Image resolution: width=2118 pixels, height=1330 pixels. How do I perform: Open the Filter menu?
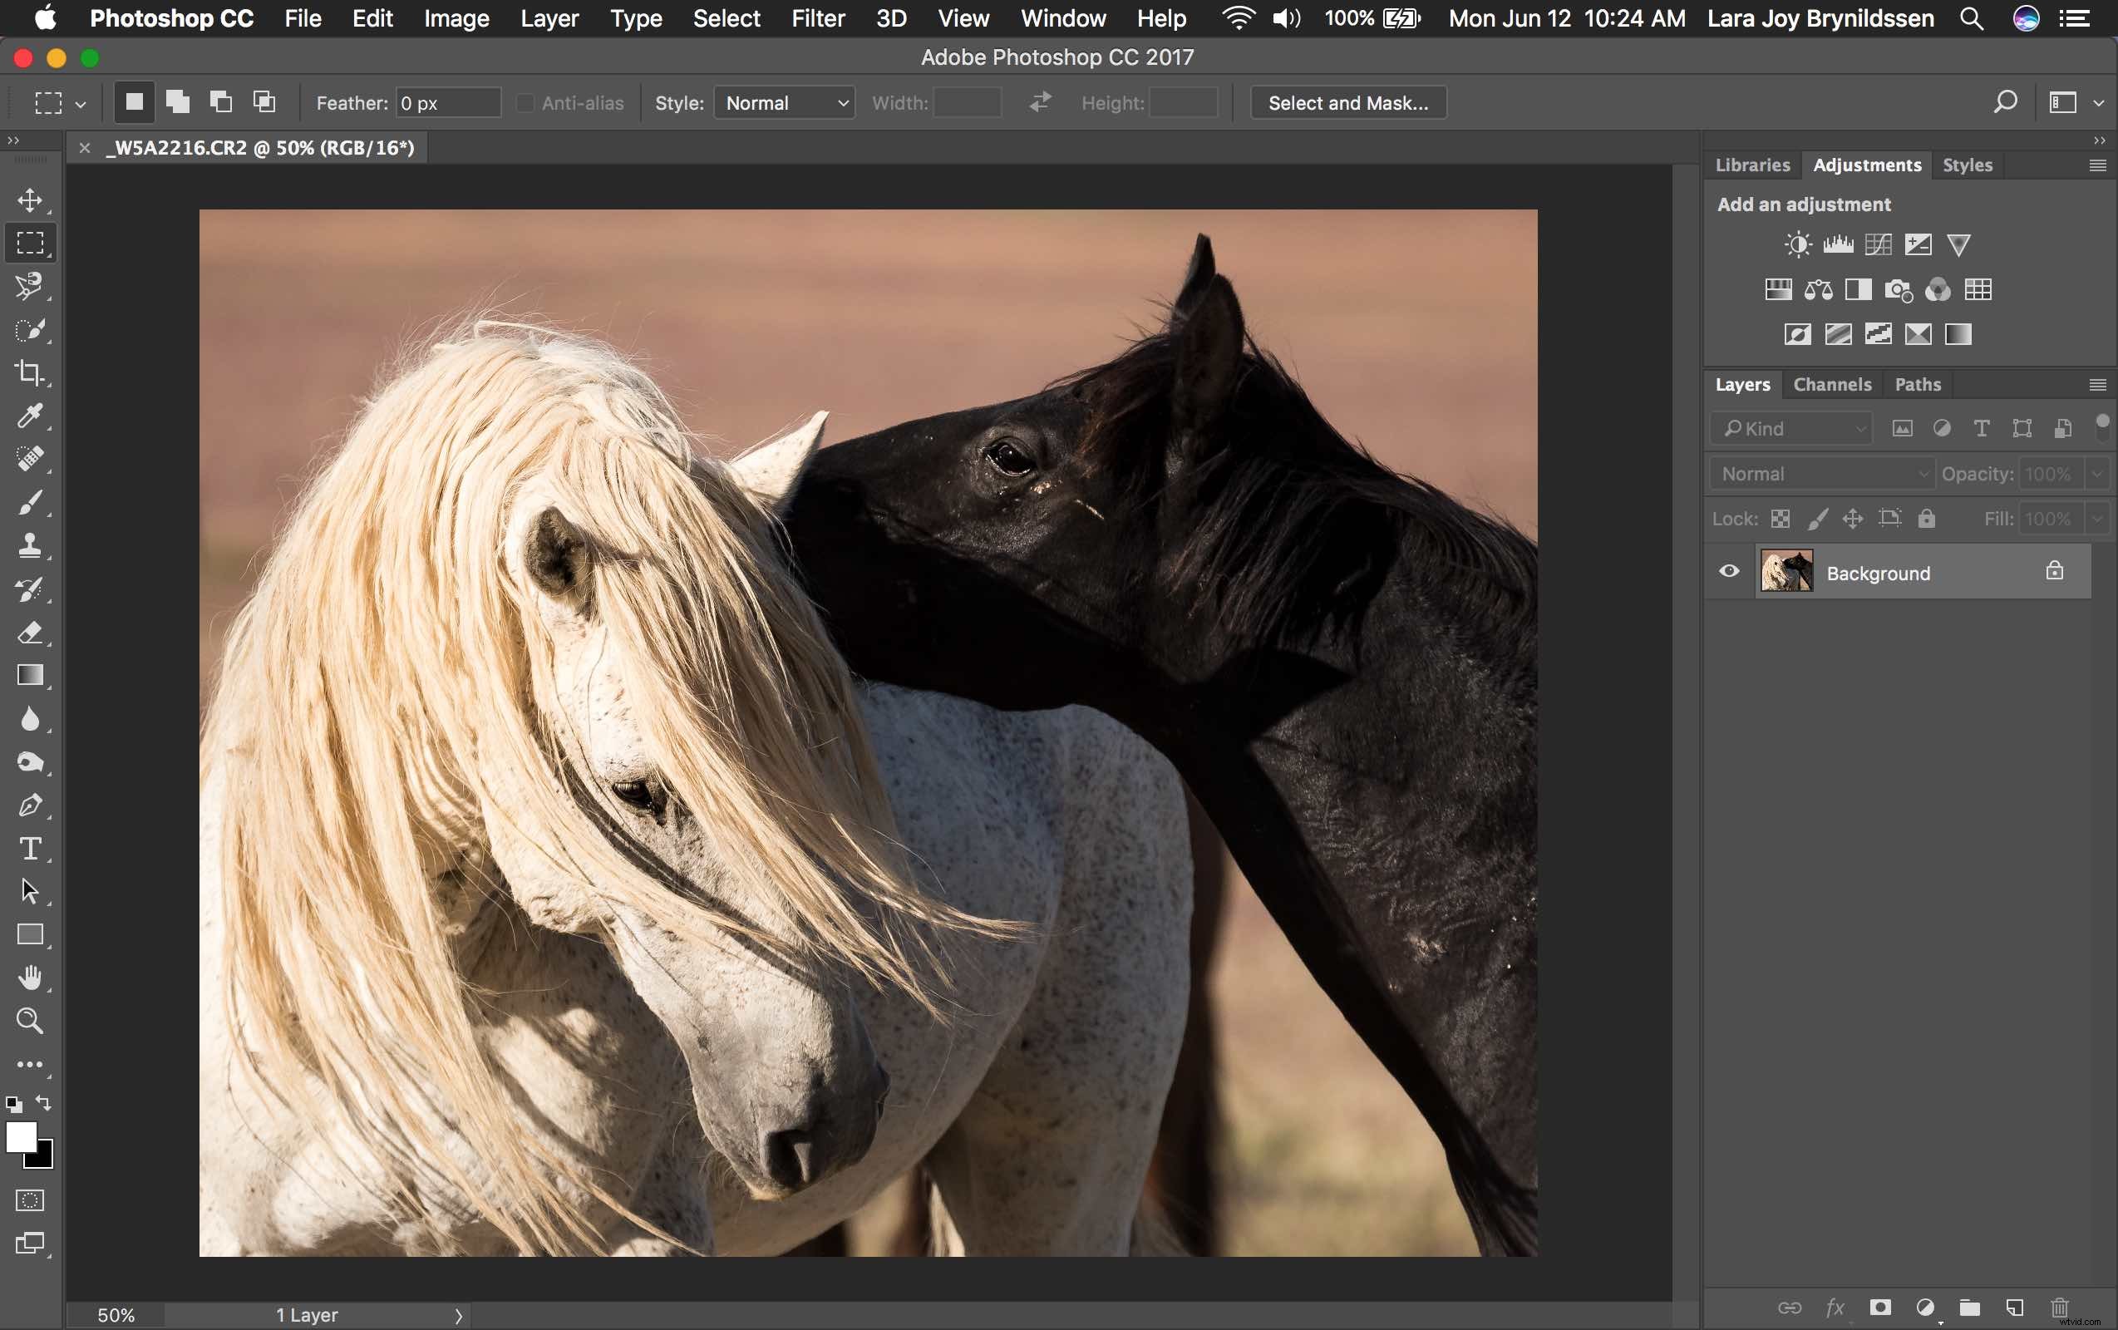(817, 18)
